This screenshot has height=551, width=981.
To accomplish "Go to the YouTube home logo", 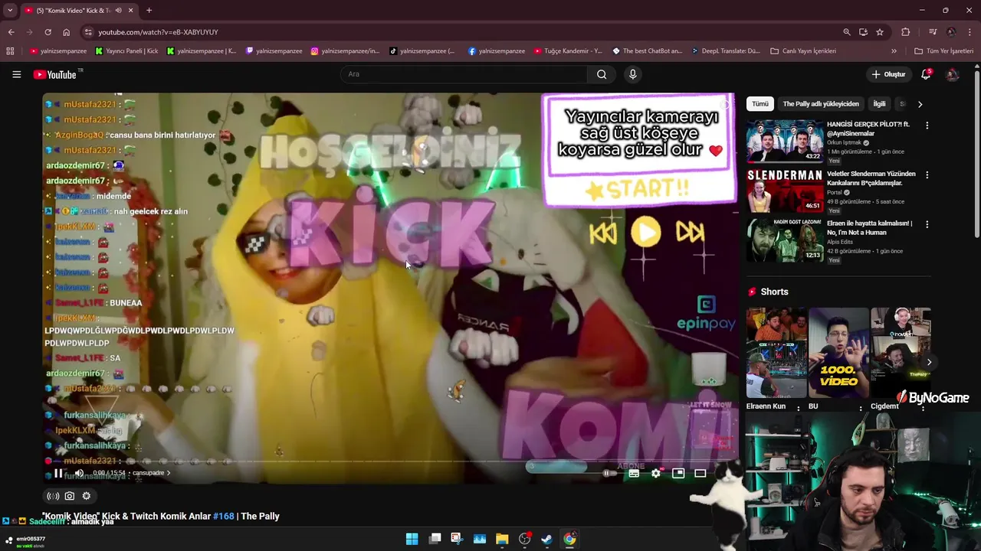I will click(55, 74).
